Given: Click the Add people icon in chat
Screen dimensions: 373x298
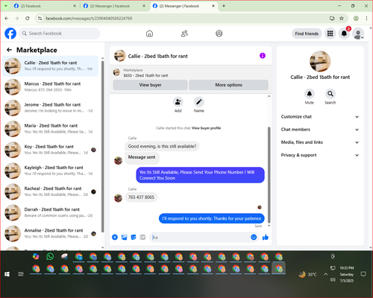Looking at the screenshot, I should pos(178,102).
